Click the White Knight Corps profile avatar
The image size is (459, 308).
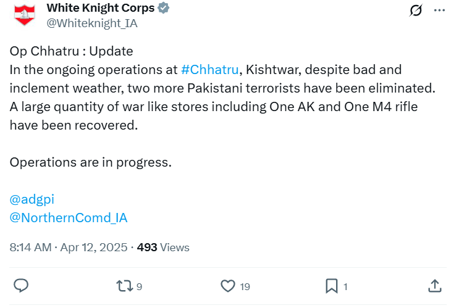click(25, 15)
